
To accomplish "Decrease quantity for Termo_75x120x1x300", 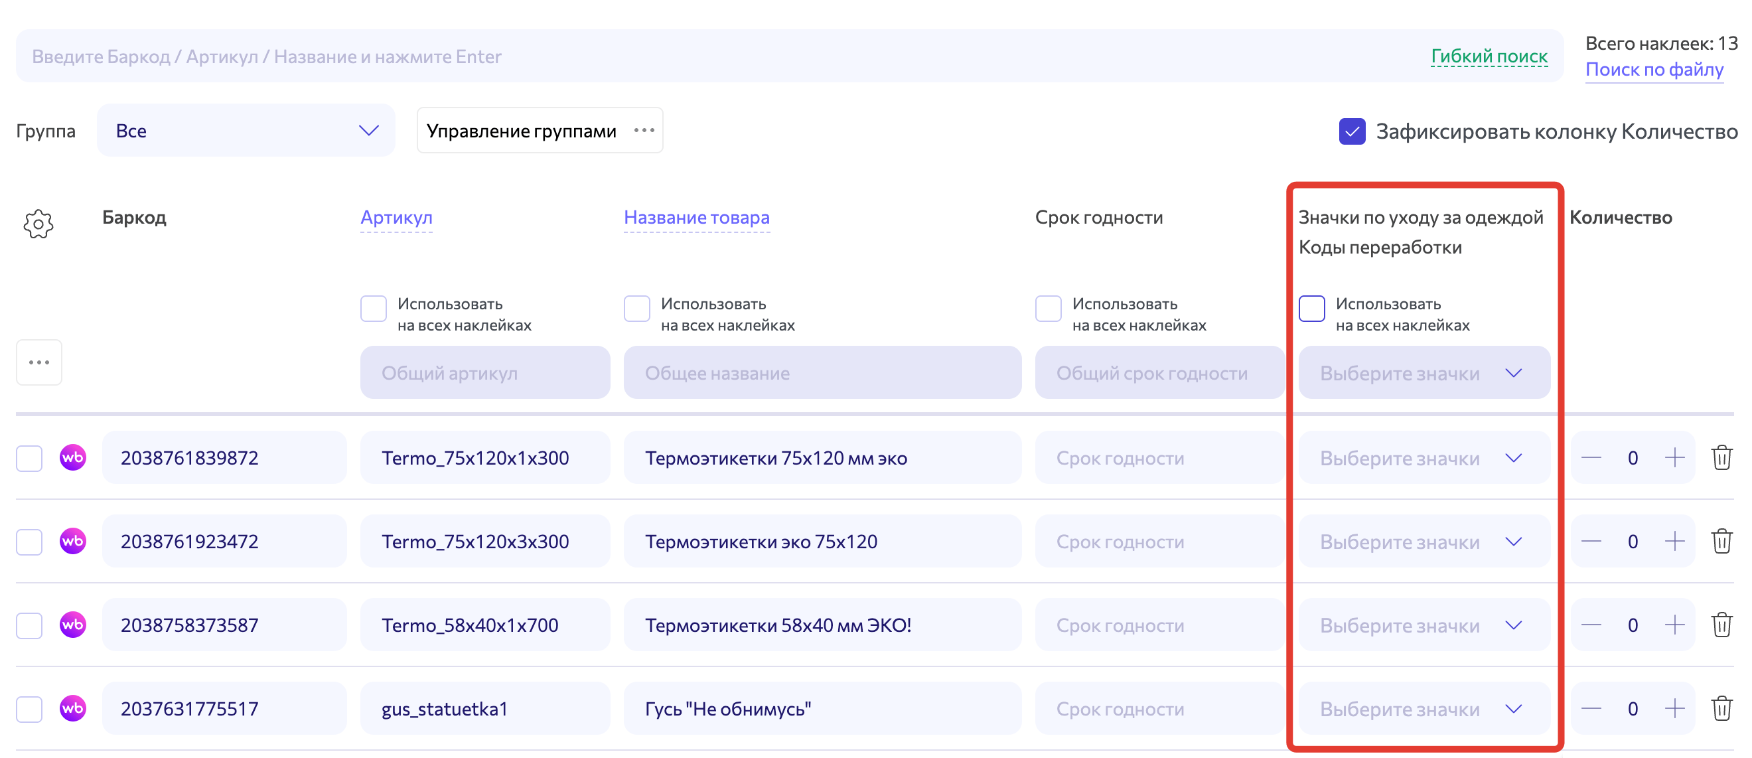I will coord(1591,457).
